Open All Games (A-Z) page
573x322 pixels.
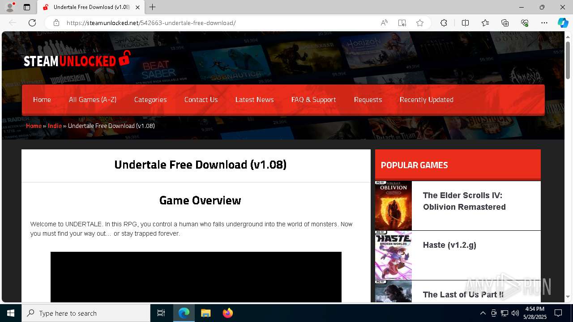click(x=93, y=100)
